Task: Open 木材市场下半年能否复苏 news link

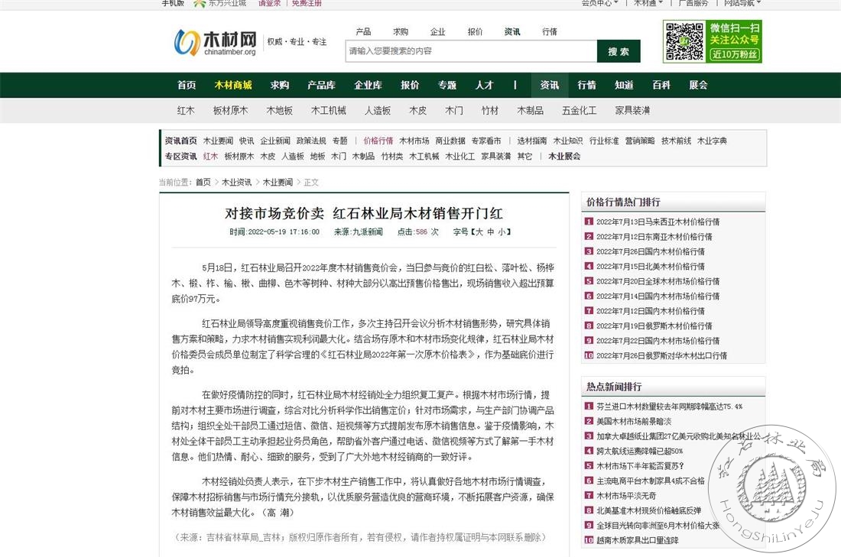Action: pos(641,466)
